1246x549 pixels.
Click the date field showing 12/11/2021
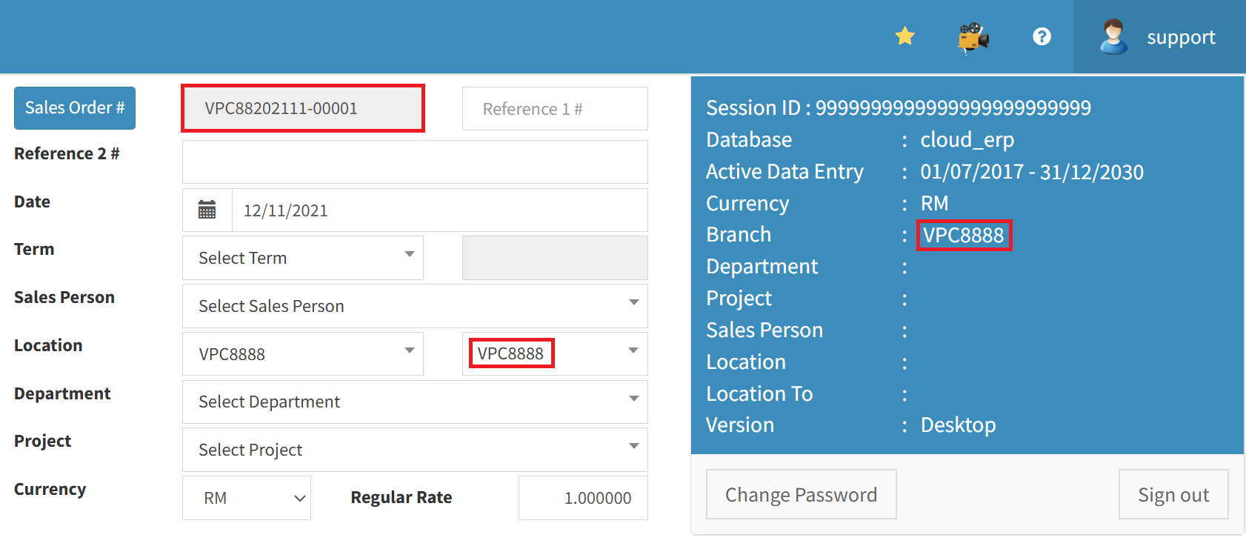coord(439,210)
